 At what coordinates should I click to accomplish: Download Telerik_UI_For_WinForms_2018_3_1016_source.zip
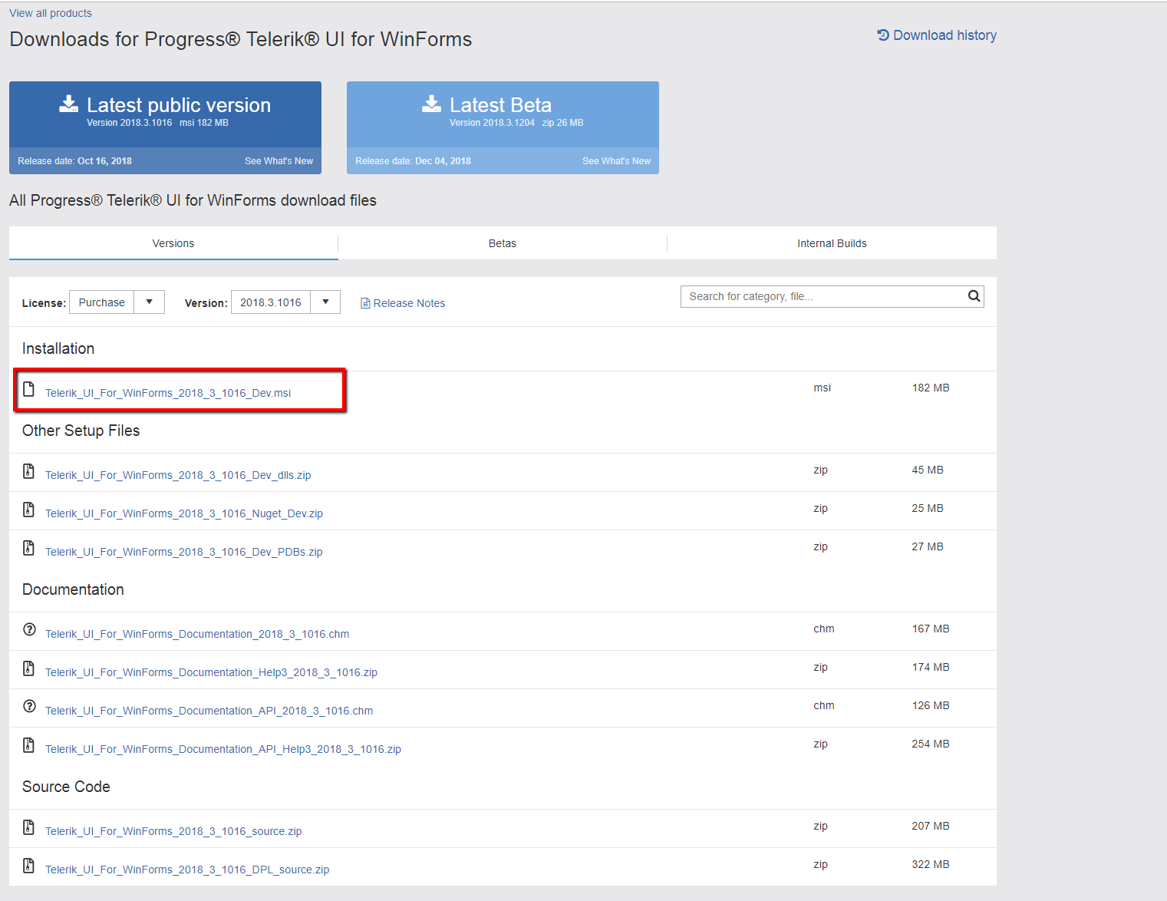[173, 831]
